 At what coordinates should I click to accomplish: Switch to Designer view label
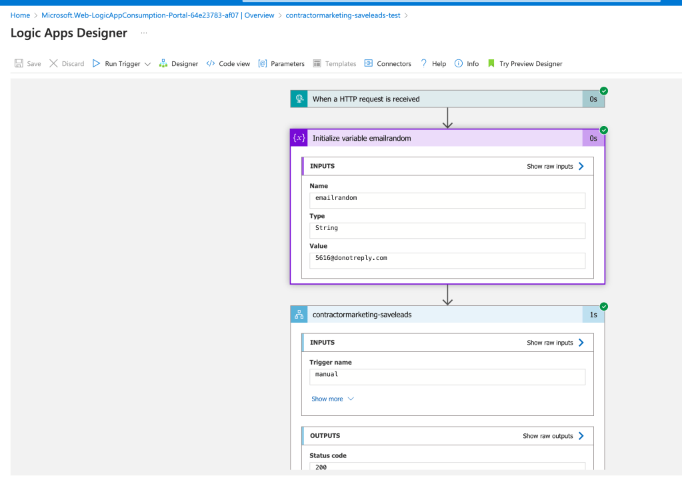(185, 63)
